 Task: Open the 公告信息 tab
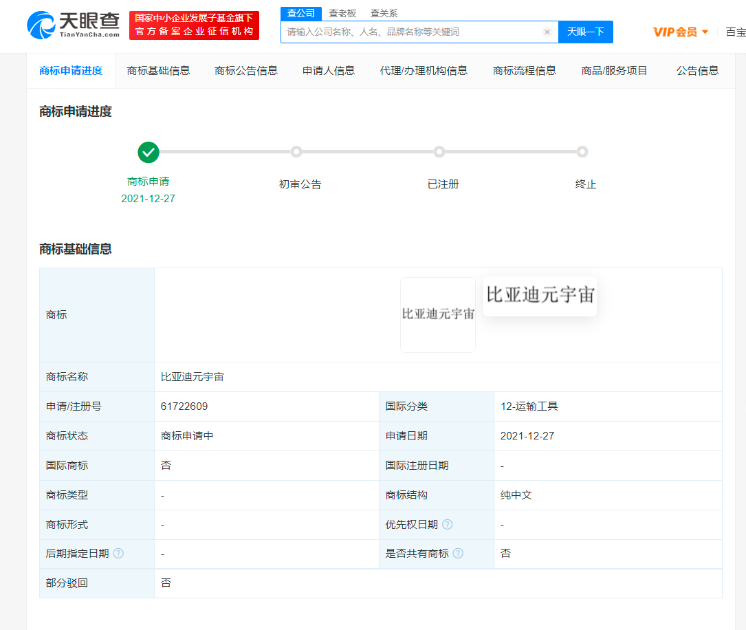(697, 70)
